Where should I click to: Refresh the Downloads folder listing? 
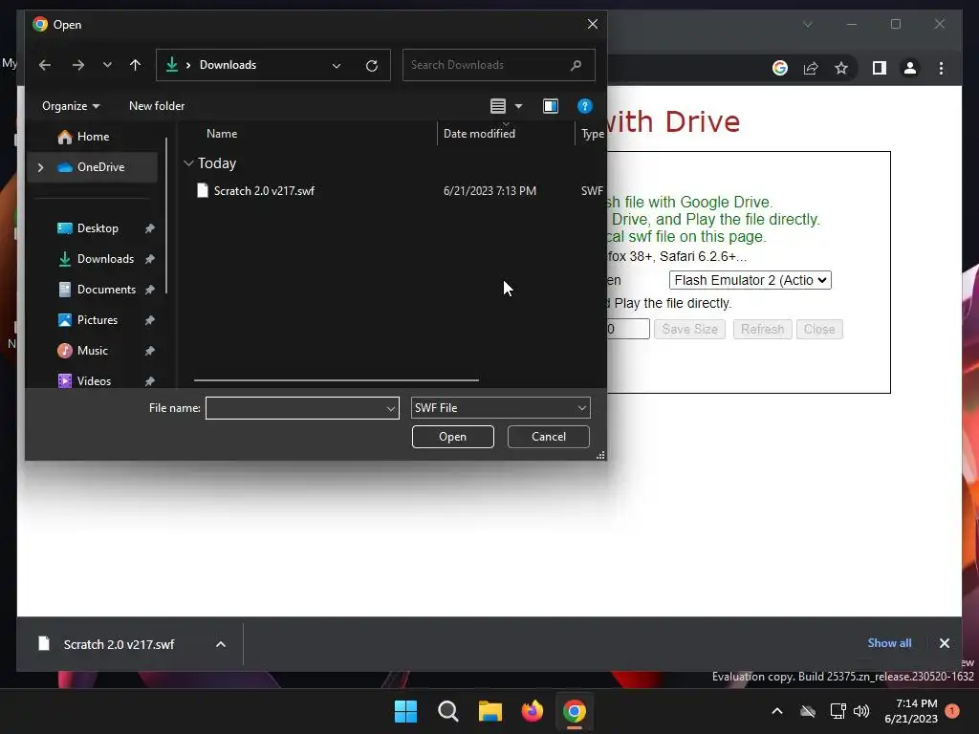[x=372, y=66]
